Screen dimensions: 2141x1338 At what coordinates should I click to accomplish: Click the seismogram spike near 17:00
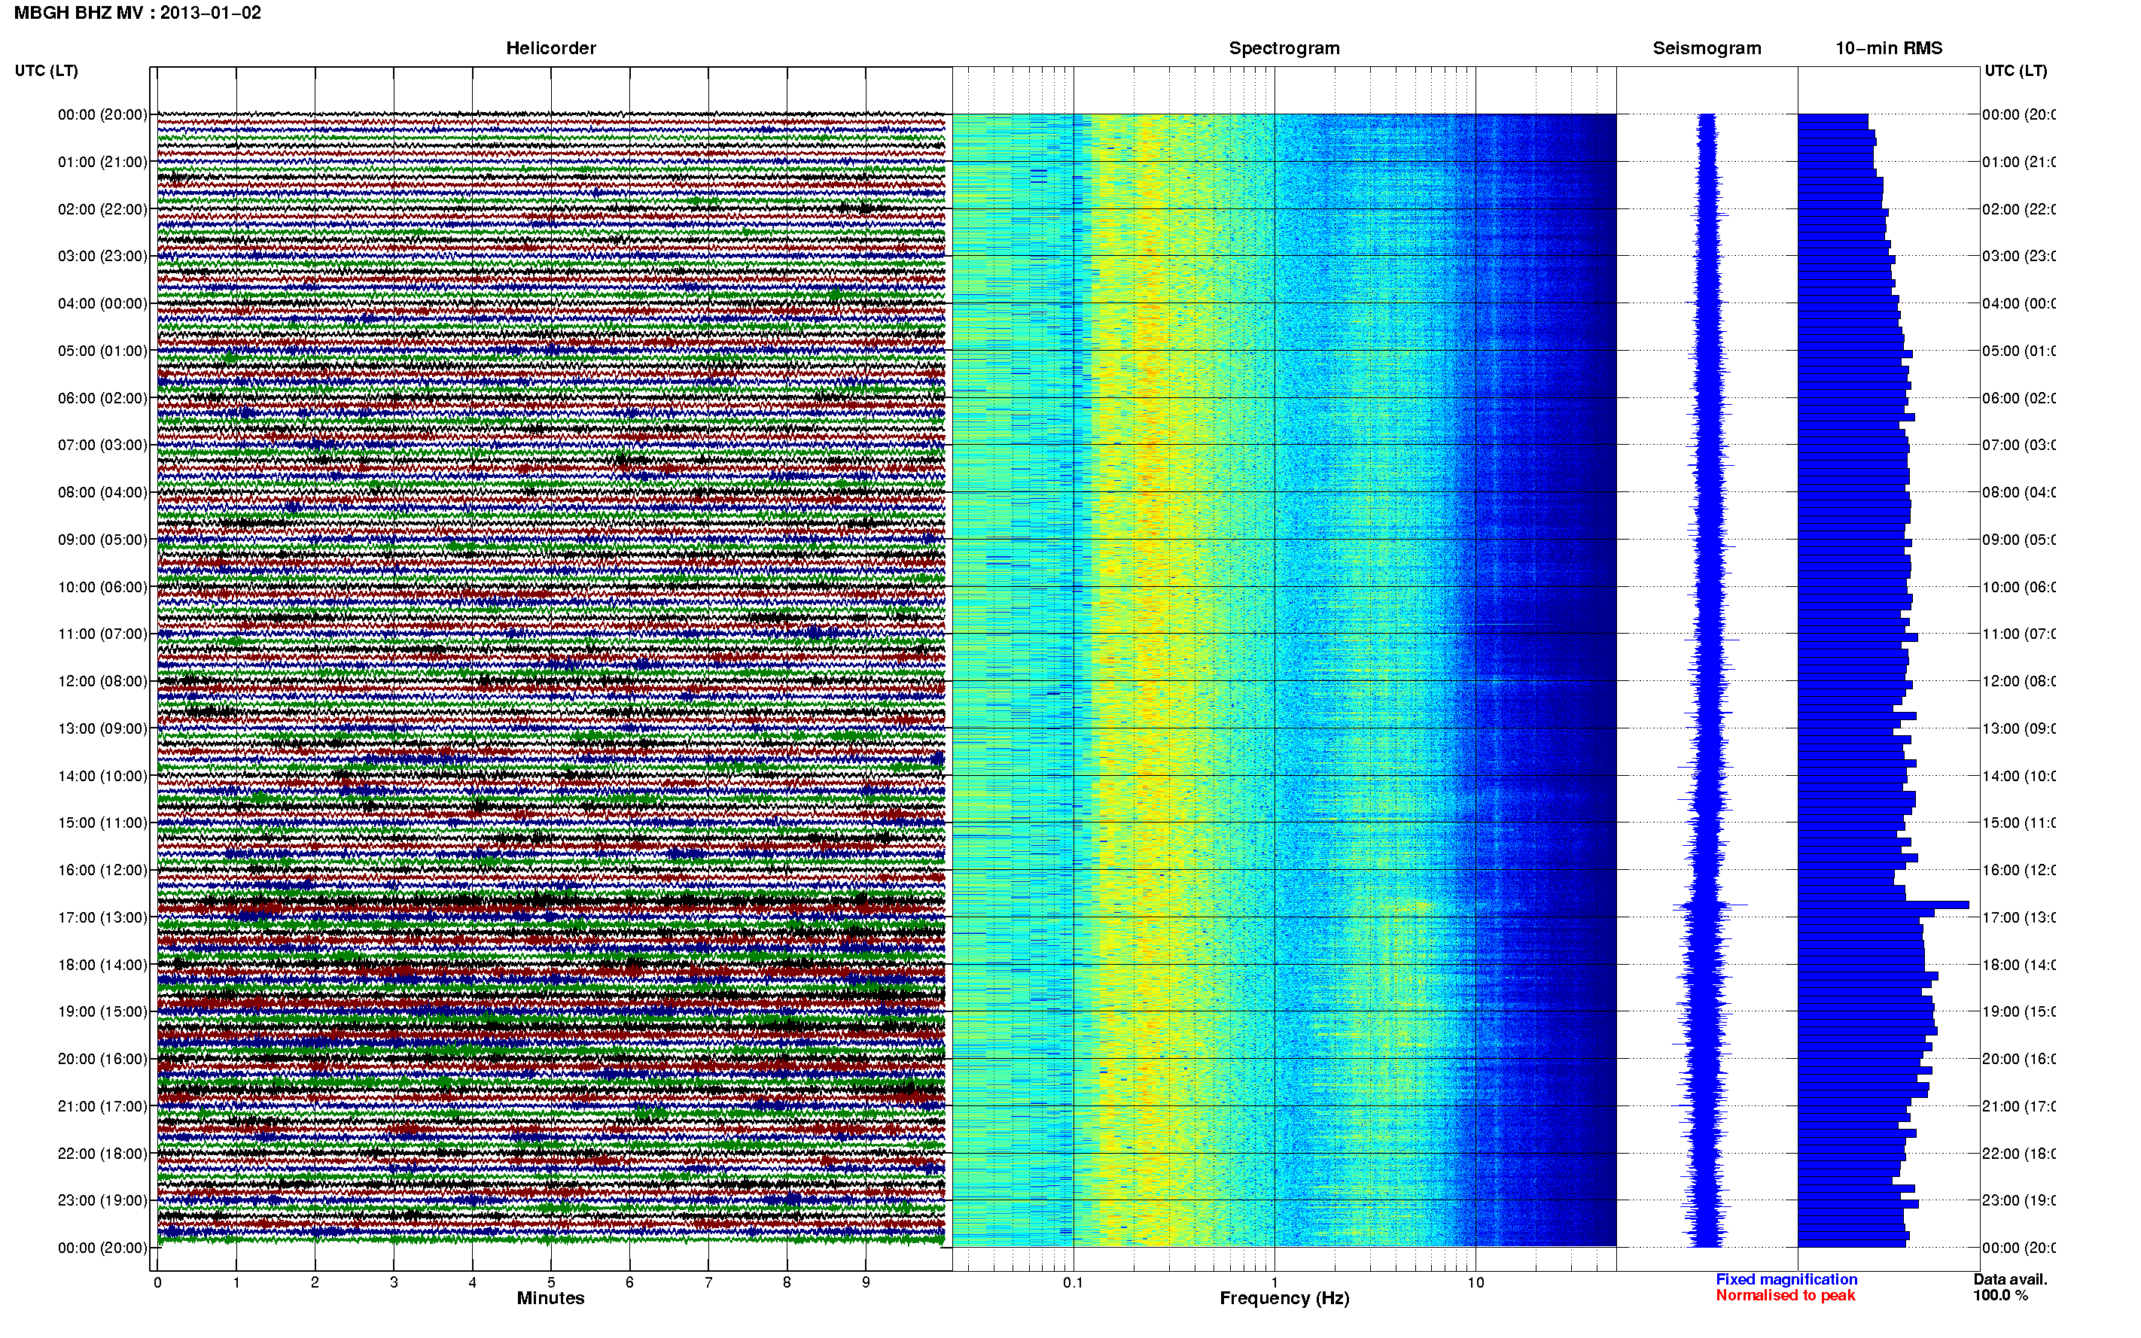[1709, 905]
